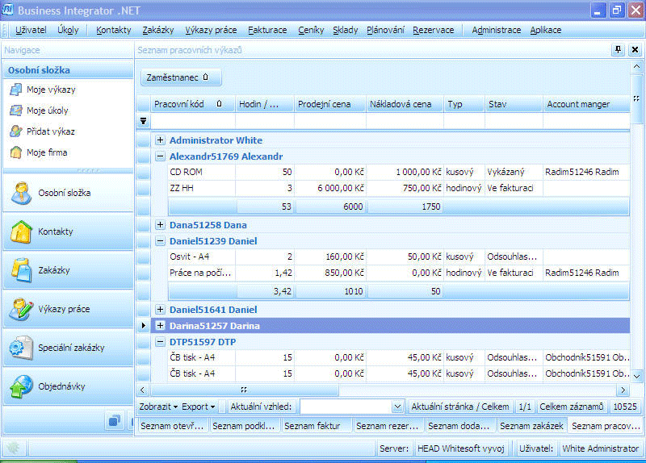Expand the Administrator White group
This screenshot has height=463, width=646.
tap(160, 140)
